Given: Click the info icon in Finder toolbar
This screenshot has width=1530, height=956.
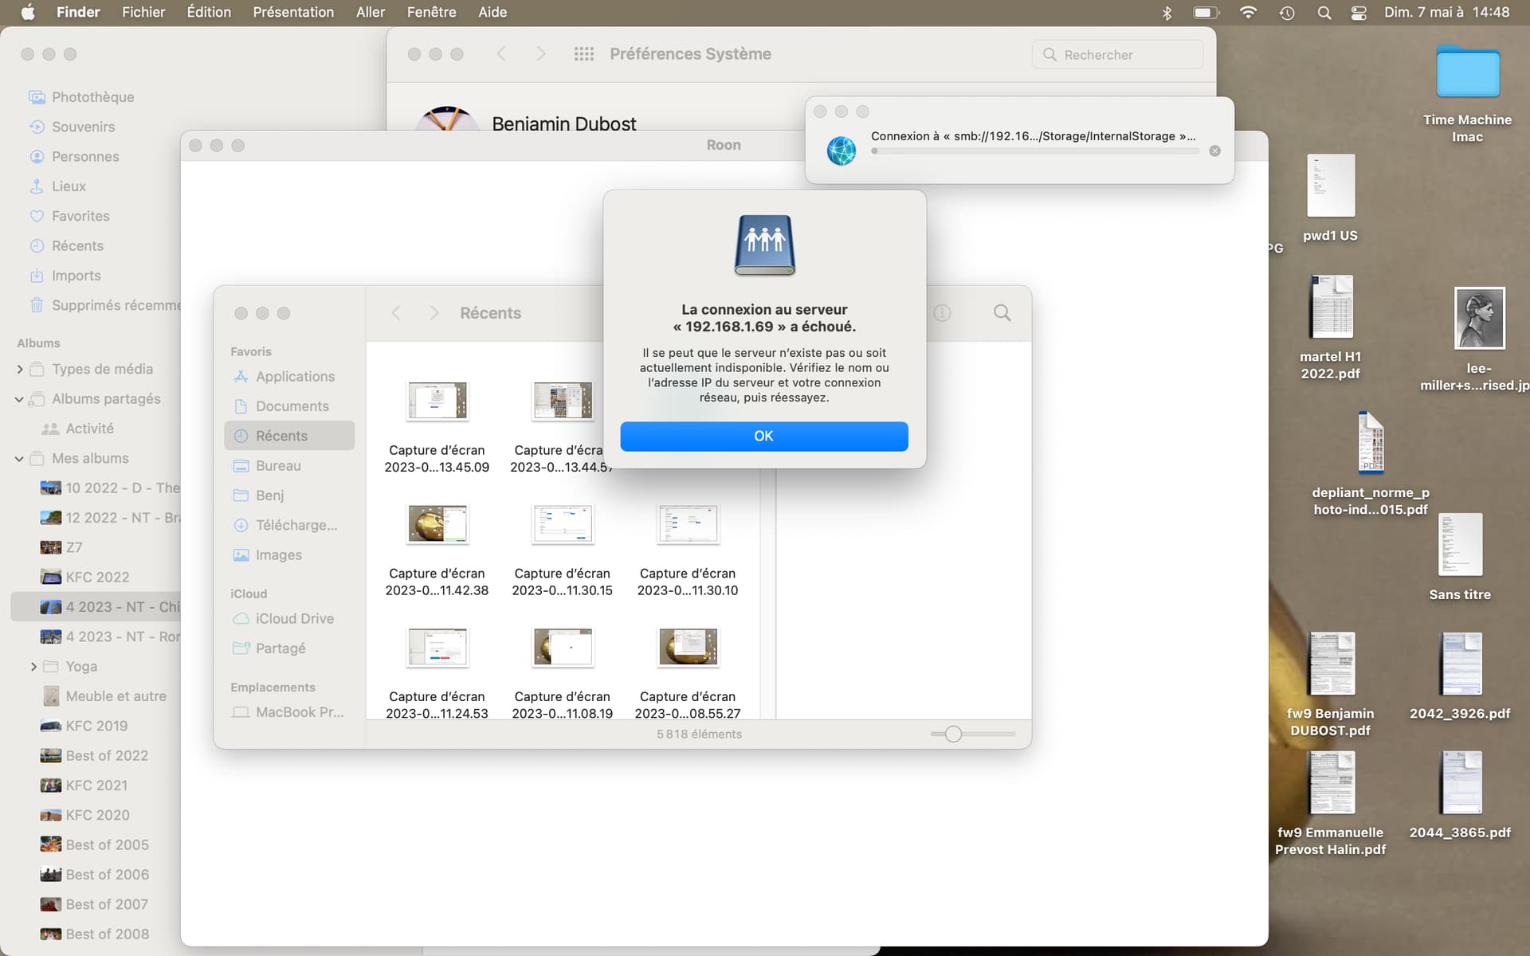Looking at the screenshot, I should tap(942, 313).
